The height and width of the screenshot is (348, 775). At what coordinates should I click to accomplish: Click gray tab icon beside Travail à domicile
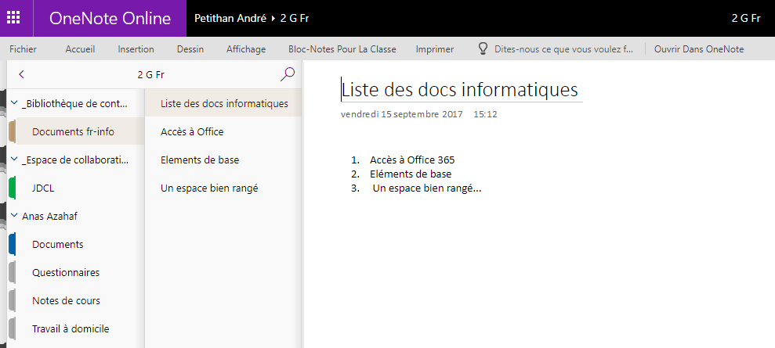pyautogui.click(x=13, y=328)
